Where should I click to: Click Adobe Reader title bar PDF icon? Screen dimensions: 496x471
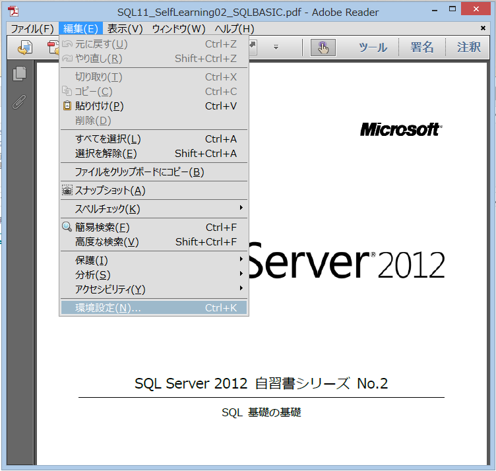tap(13, 12)
